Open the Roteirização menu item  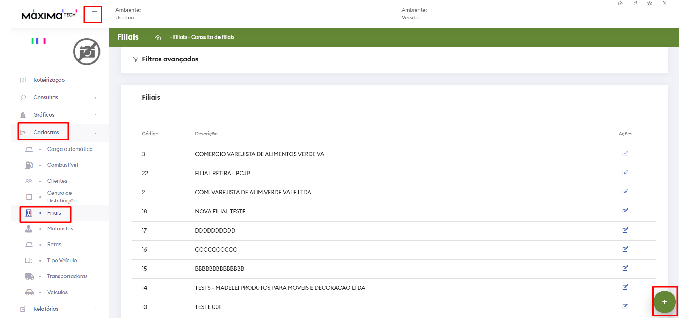tap(49, 80)
